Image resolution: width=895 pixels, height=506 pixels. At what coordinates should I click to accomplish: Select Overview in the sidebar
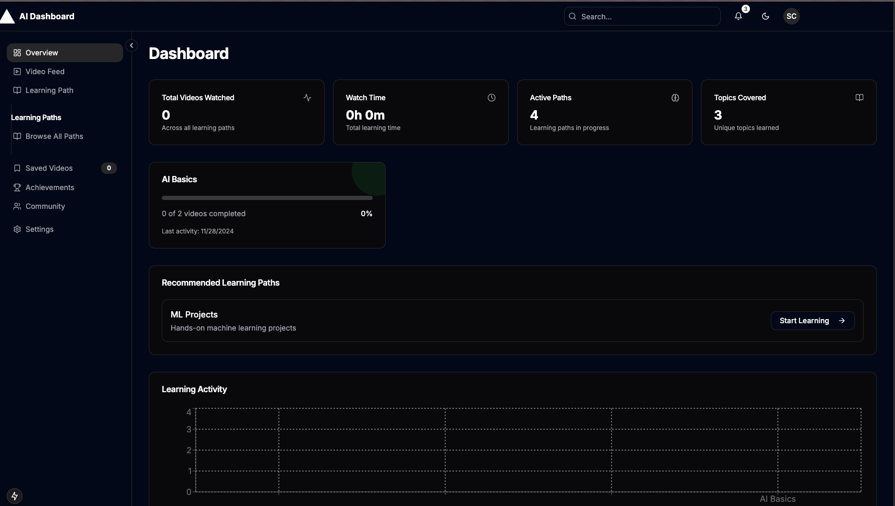click(x=65, y=53)
